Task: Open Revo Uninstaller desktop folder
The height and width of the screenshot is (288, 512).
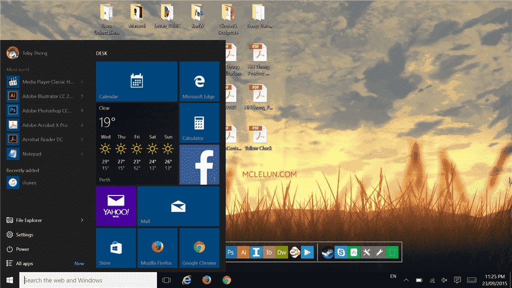Action: point(106,19)
